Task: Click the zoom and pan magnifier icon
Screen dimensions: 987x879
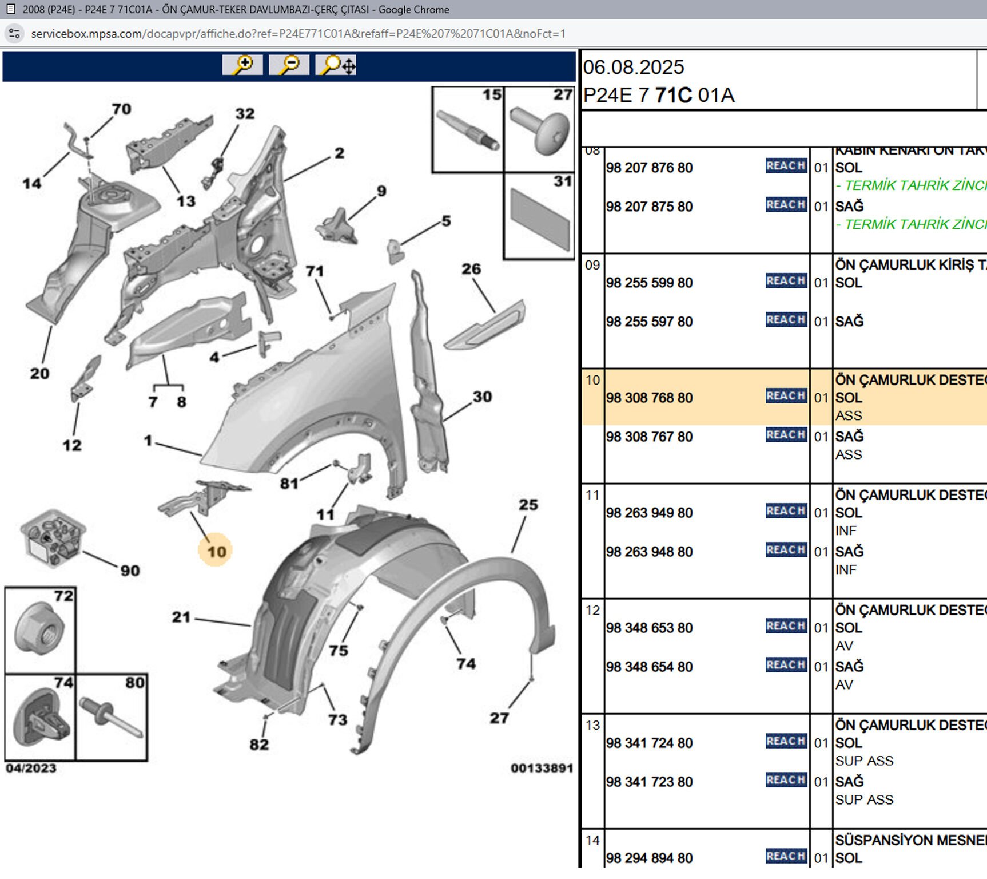Action: [336, 65]
